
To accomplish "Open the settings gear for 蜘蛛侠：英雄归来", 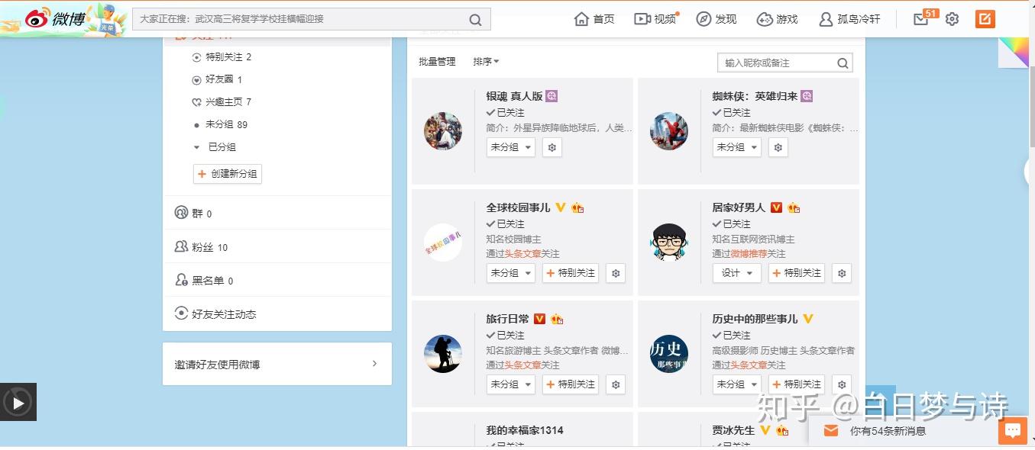I will tap(778, 147).
